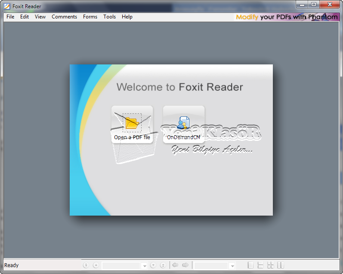The width and height of the screenshot is (343, 274).
Task: Click inside the page number input field
Action: click(121, 266)
